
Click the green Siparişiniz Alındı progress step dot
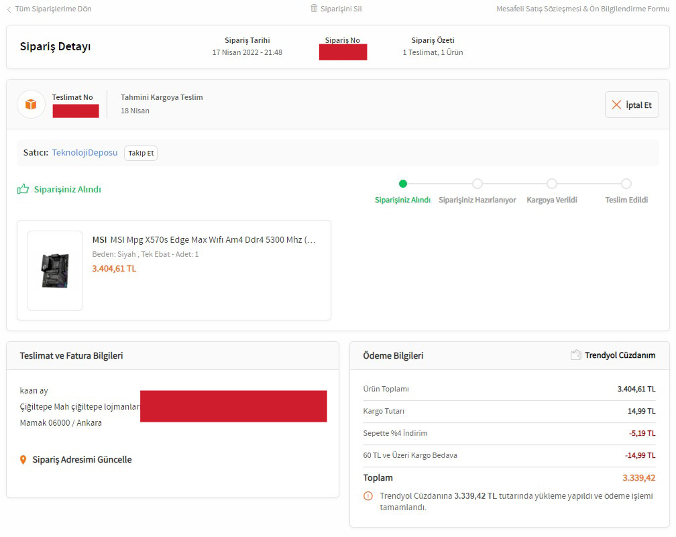tap(402, 184)
